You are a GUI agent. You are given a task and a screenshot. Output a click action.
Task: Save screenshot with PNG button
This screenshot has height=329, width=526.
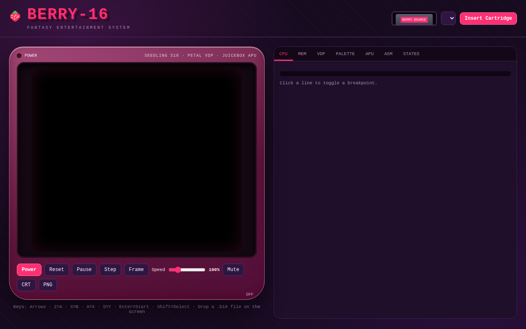(x=48, y=285)
